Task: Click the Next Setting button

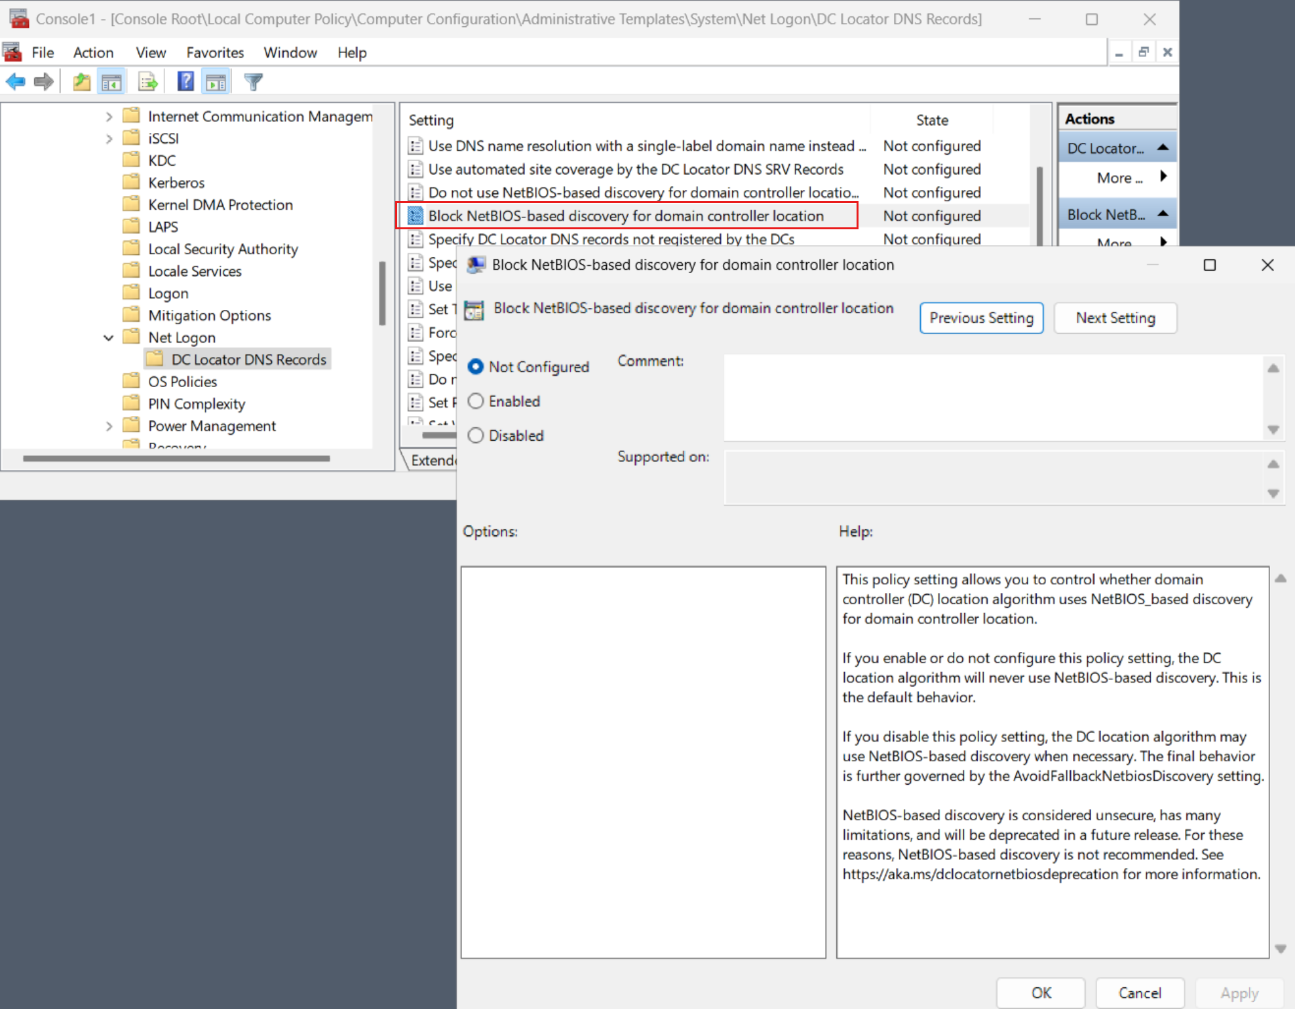Action: click(1115, 317)
